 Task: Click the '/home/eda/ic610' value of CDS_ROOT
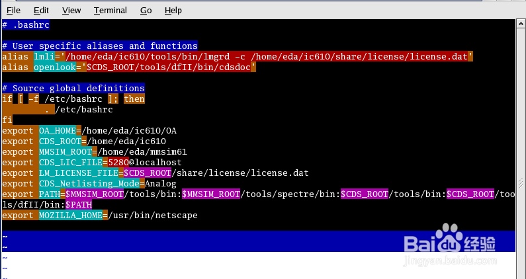(126, 141)
